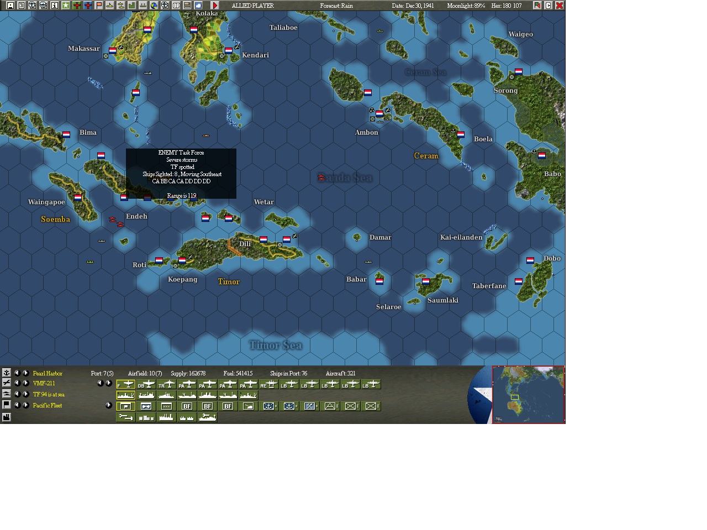This screenshot has width=707, height=530.
Task: Click the orange flag toolbar icon
Action: point(99,6)
